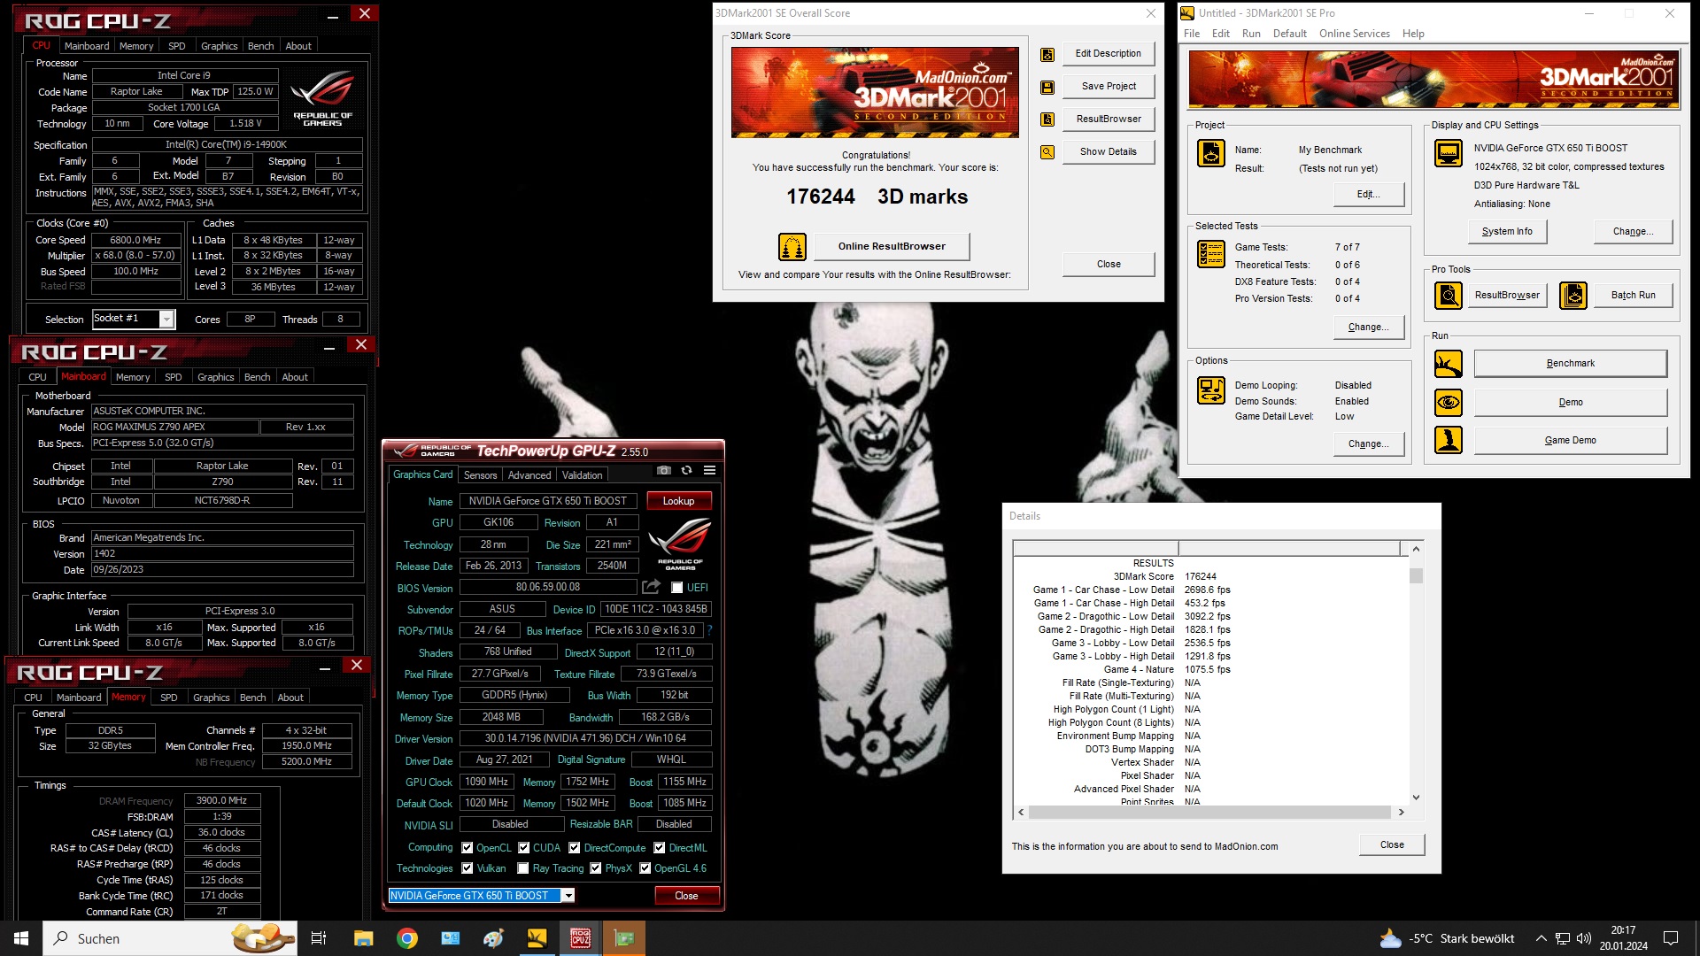Click the Edit Description icon in score window
This screenshot has width=1700, height=956.
[x=1047, y=55]
